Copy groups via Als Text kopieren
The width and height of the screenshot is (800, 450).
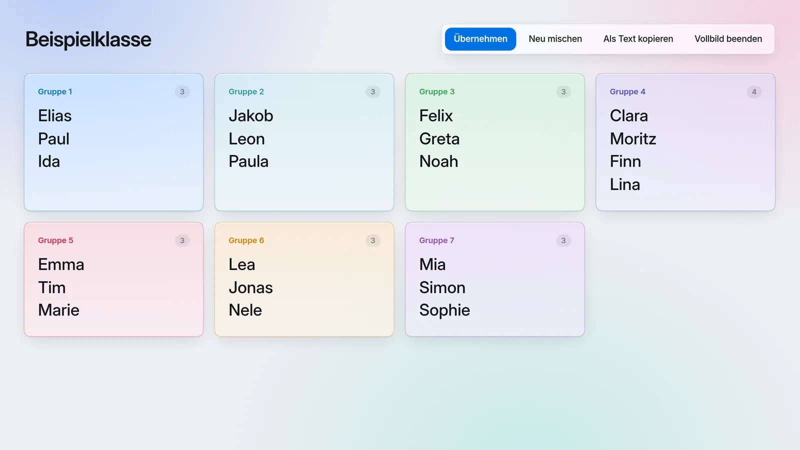pos(638,39)
